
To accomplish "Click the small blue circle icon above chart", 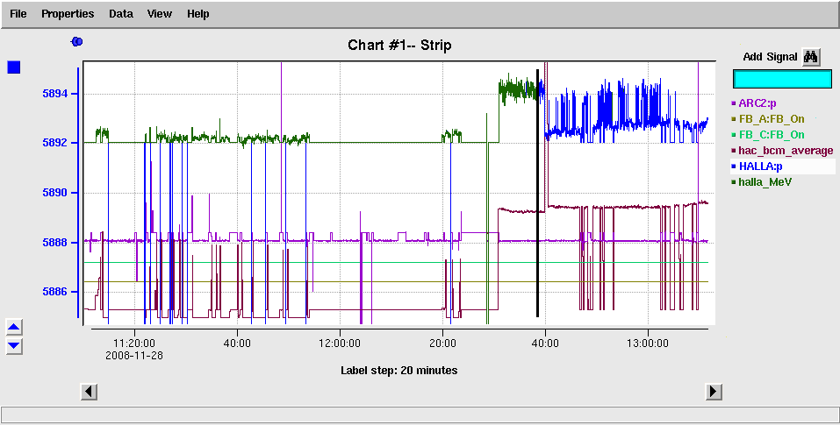I will point(76,41).
